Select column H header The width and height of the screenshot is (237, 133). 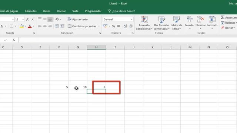pyautogui.click(x=96, y=47)
